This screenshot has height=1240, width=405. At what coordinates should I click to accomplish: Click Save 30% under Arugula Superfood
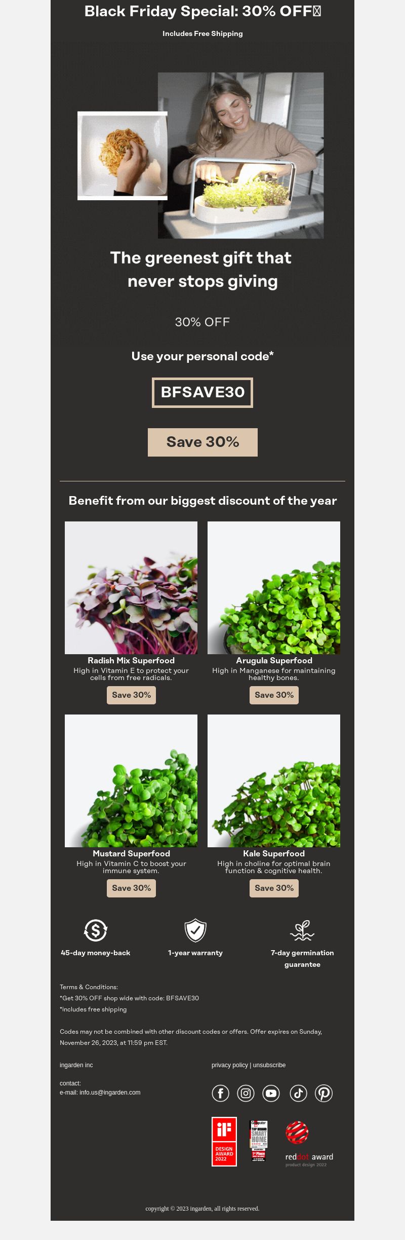[x=274, y=695]
